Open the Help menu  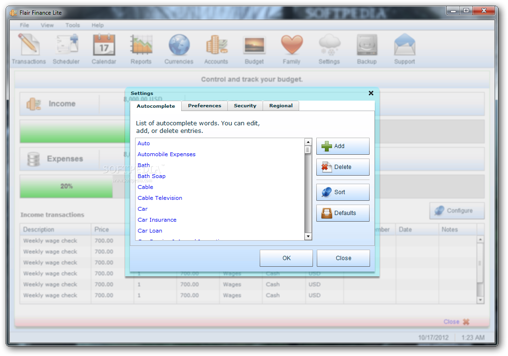click(x=98, y=25)
